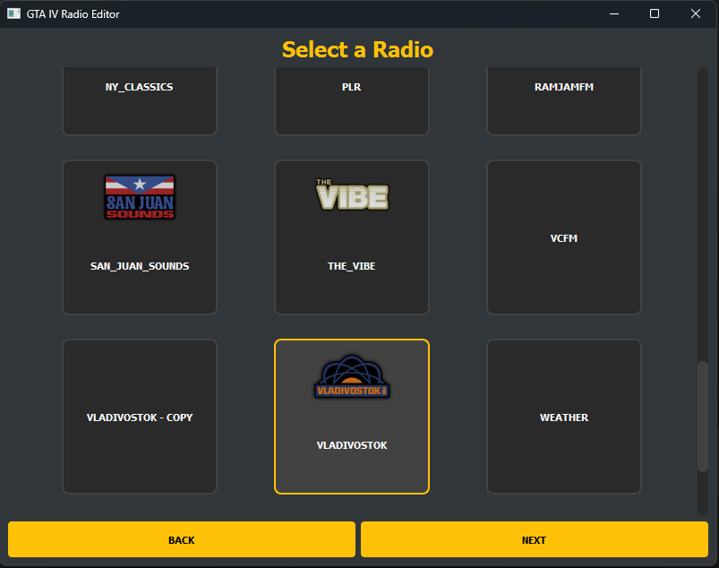Click the VLADIVOSTOK label under the logo
Screen dimensions: 719x568
[352, 445]
